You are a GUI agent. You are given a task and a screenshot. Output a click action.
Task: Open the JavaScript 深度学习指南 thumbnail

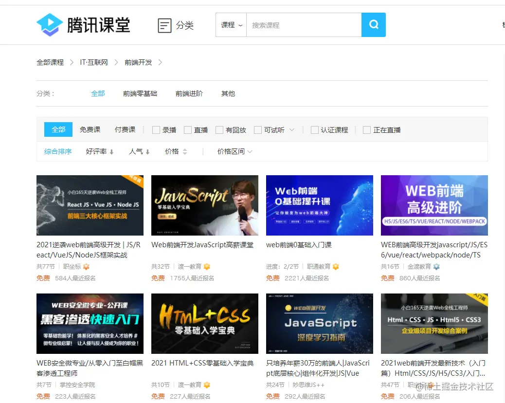[x=320, y=324]
